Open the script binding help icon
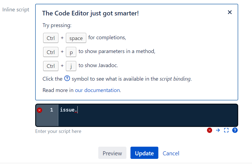The image size is (252, 164). (235, 130)
